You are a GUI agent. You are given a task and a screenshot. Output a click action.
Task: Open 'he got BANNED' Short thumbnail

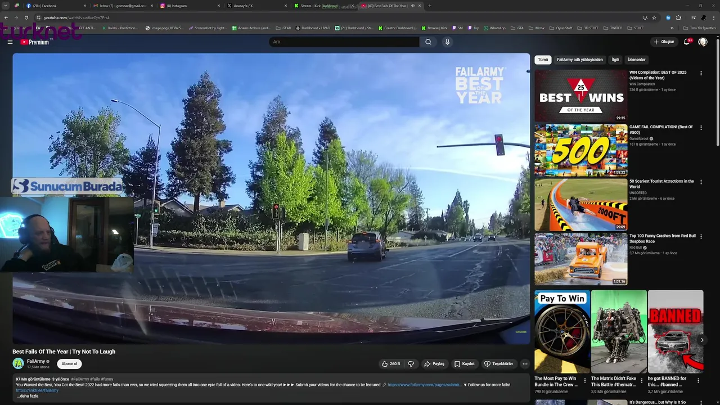676,332
